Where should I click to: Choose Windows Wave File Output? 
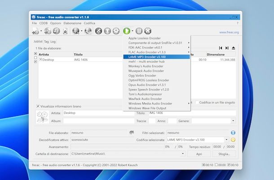(x=157, y=108)
